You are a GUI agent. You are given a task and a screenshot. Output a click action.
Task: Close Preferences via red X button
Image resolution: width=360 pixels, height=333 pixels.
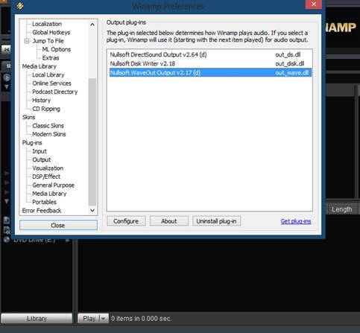tap(314, 4)
